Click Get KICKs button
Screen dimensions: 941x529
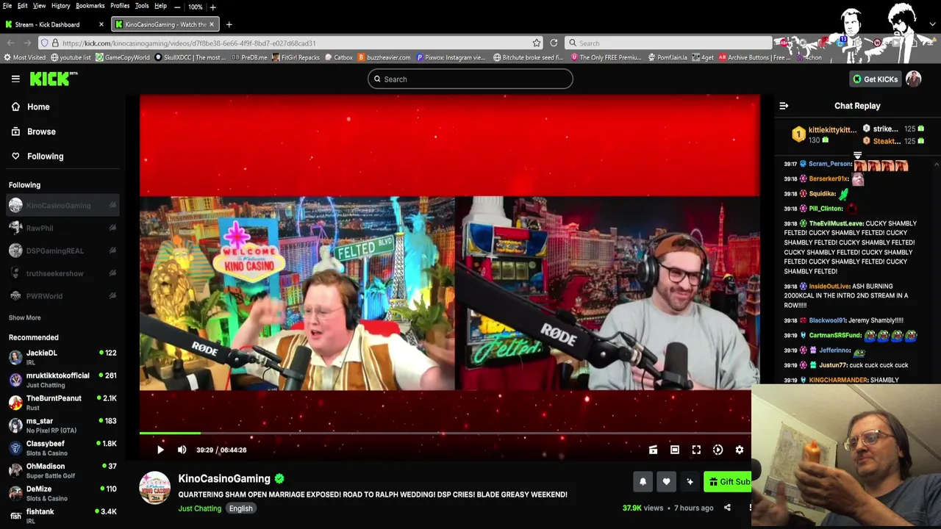875,79
